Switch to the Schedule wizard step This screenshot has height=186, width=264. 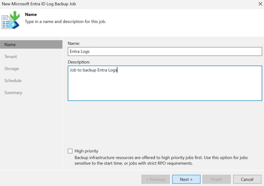coord(13,80)
